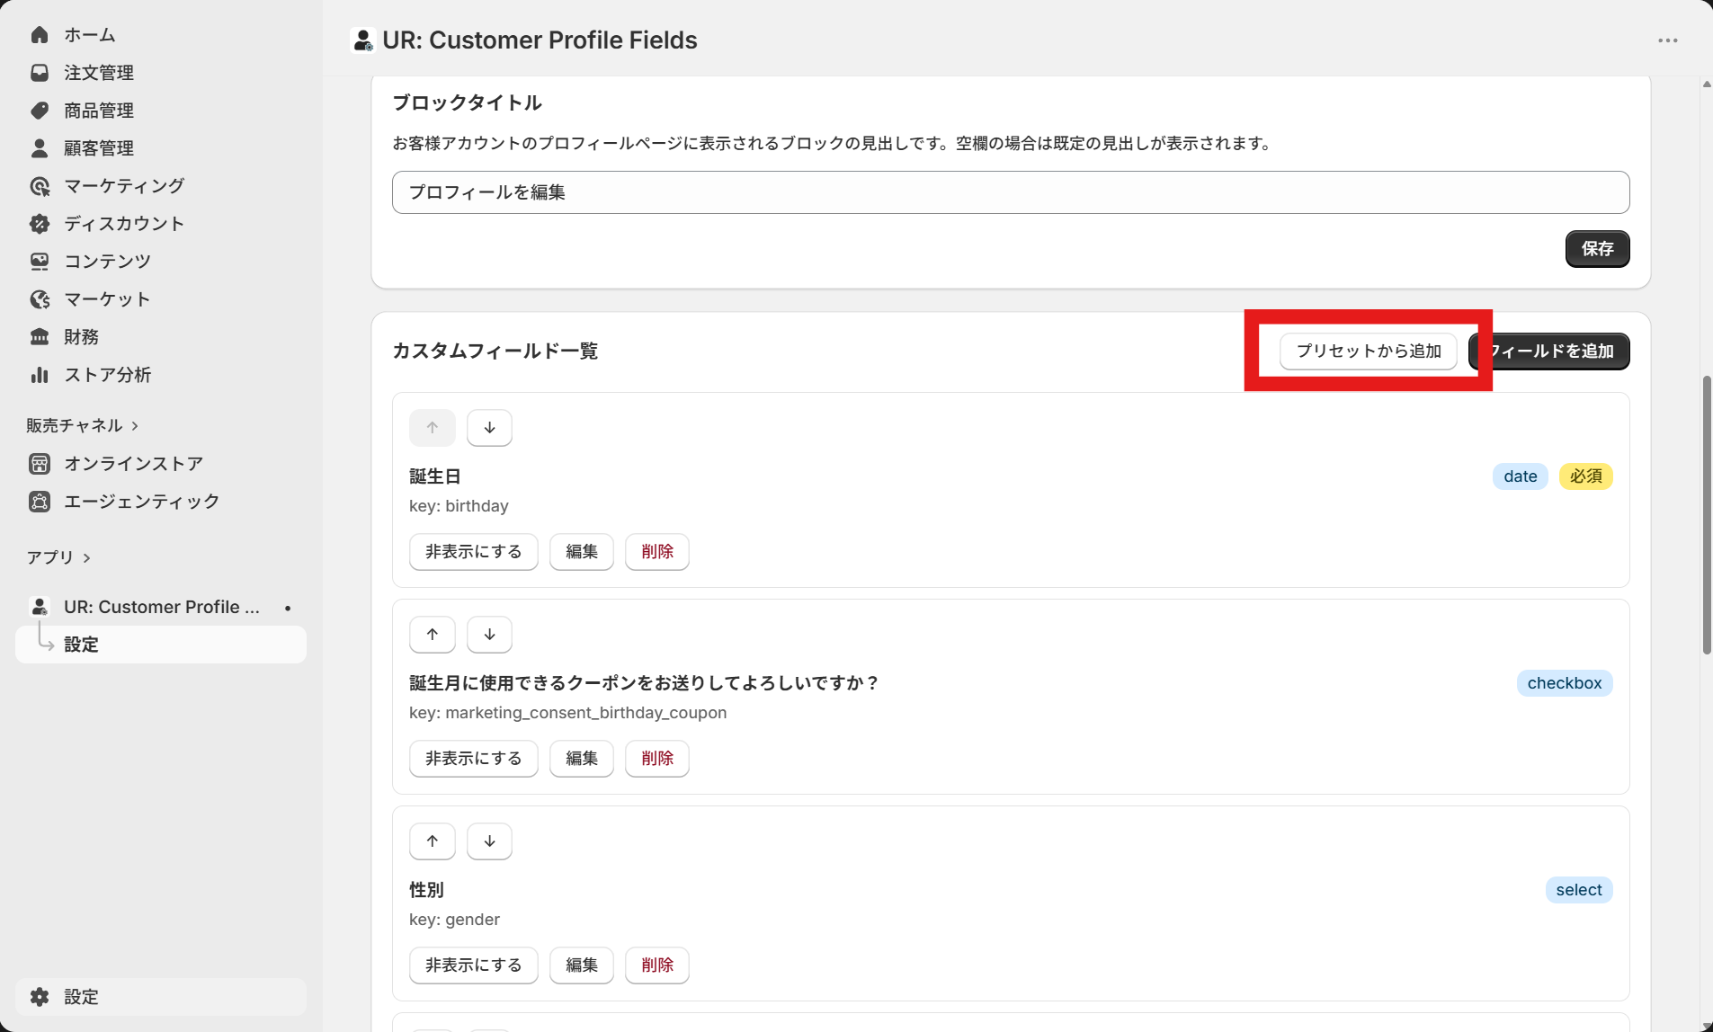The height and width of the screenshot is (1032, 1713).
Task: Click the app icon beside the page title
Action: (x=362, y=40)
